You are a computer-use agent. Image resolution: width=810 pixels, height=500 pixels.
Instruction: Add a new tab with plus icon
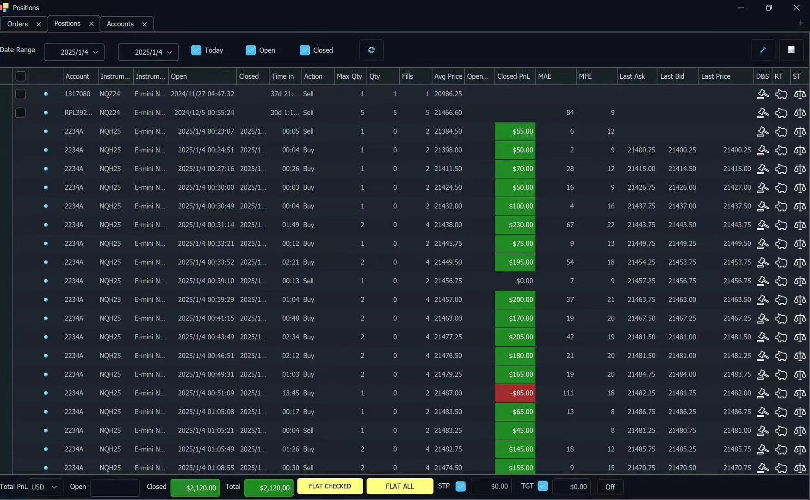pos(801,23)
